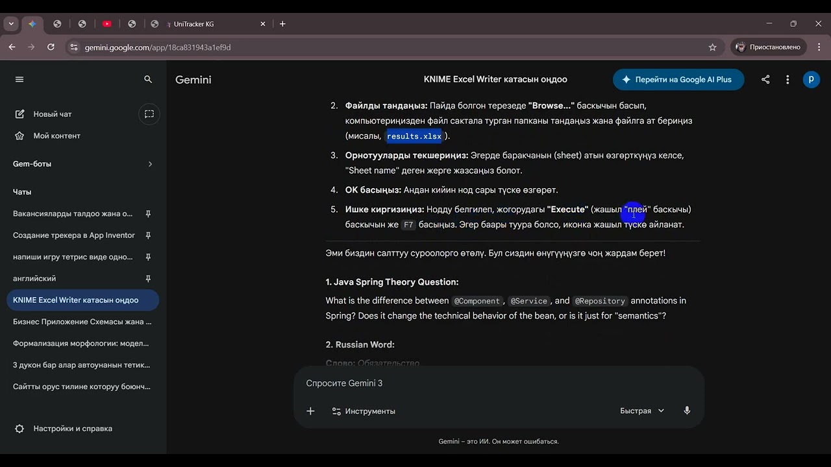Switch to the YouTube tab
This screenshot has width=831, height=467.
pyautogui.click(x=107, y=24)
